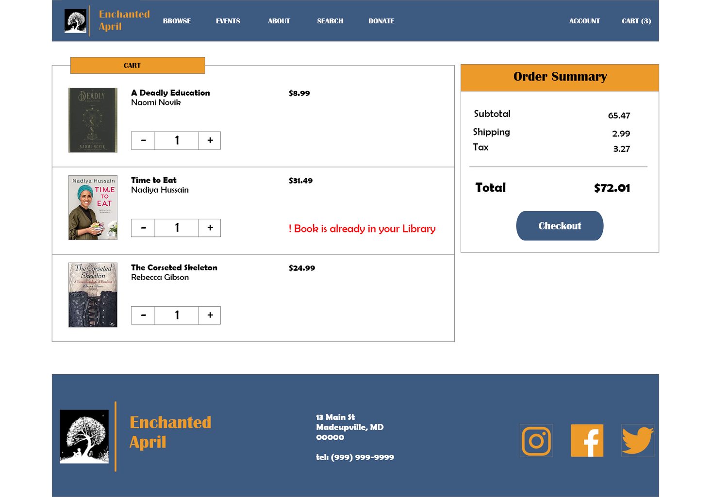Open the Browse menu item
Viewport: 711px width, 497px height.
177,21
